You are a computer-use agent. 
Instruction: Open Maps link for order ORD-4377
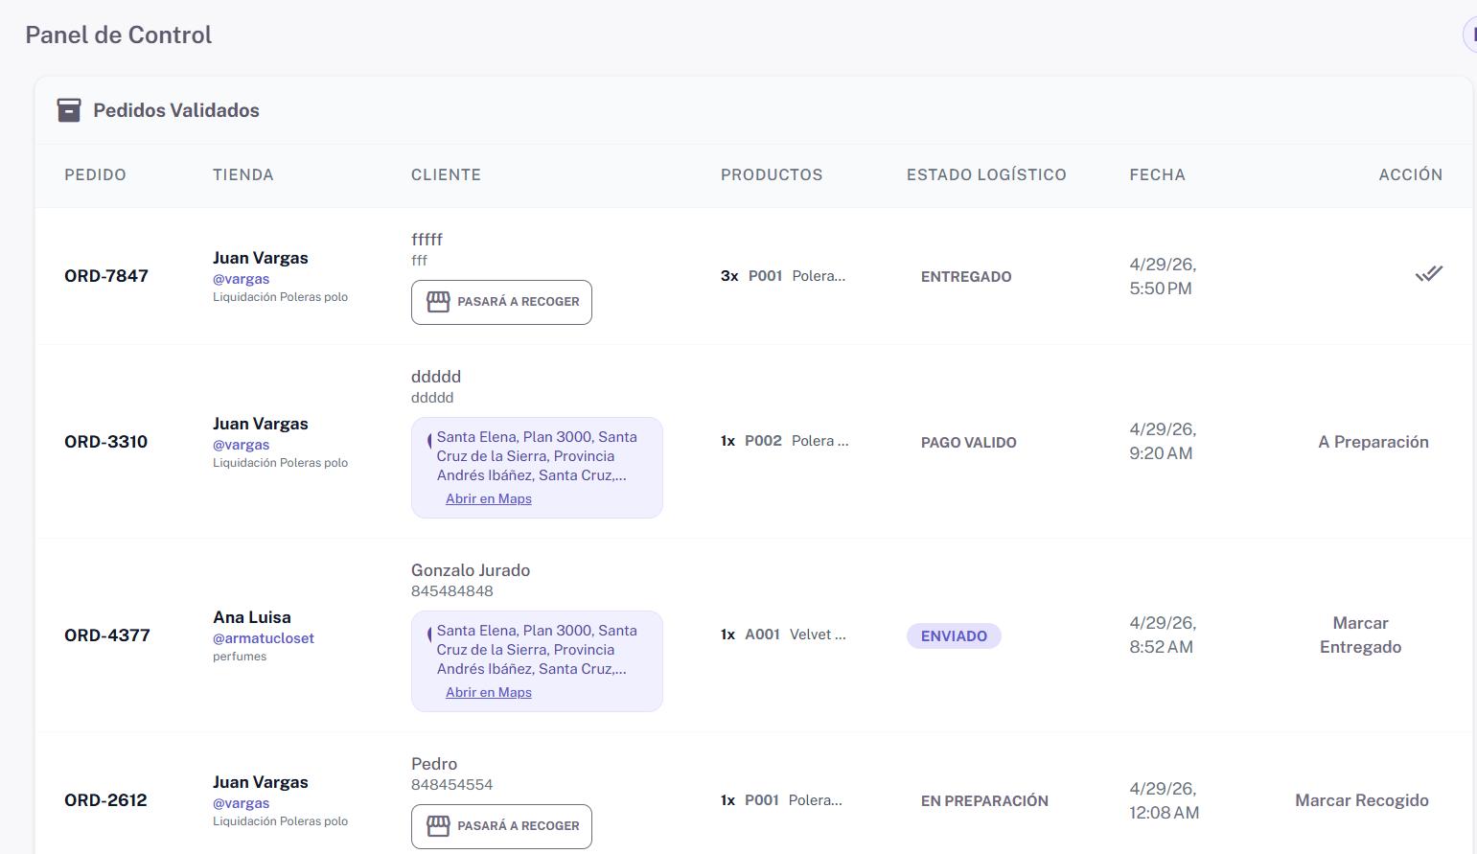click(489, 692)
